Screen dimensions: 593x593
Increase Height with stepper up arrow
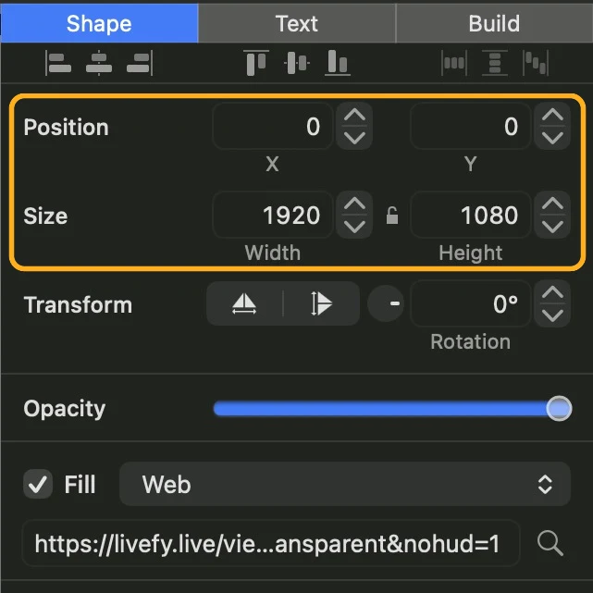552,204
